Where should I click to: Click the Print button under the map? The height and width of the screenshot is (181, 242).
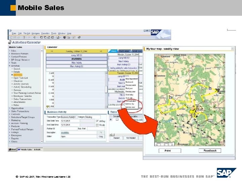[170, 151]
